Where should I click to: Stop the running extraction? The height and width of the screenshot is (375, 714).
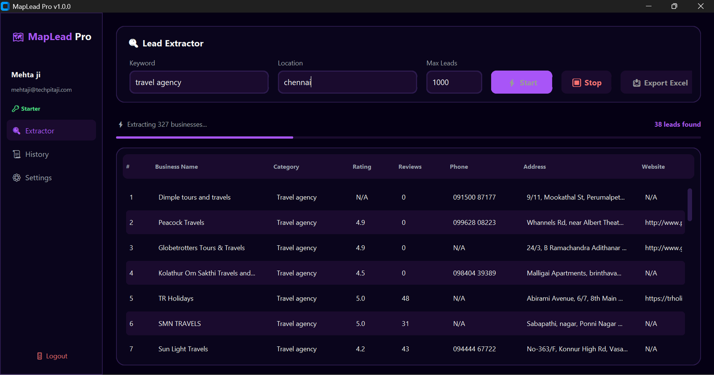[x=586, y=82]
